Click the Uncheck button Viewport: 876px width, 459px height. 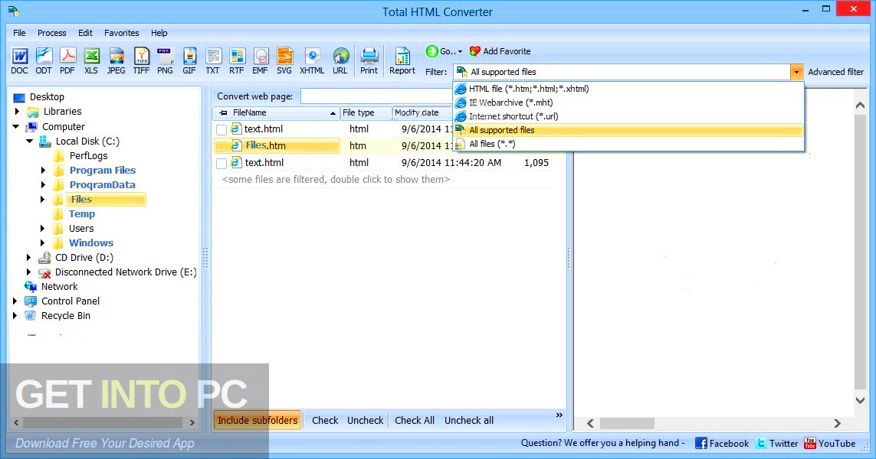(366, 421)
